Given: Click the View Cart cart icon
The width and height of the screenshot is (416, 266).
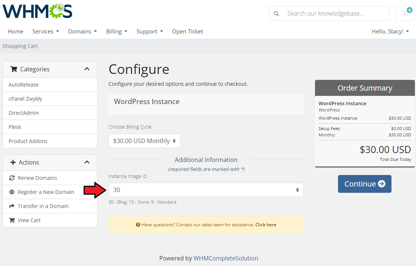Looking at the screenshot, I should pyautogui.click(x=12, y=220).
